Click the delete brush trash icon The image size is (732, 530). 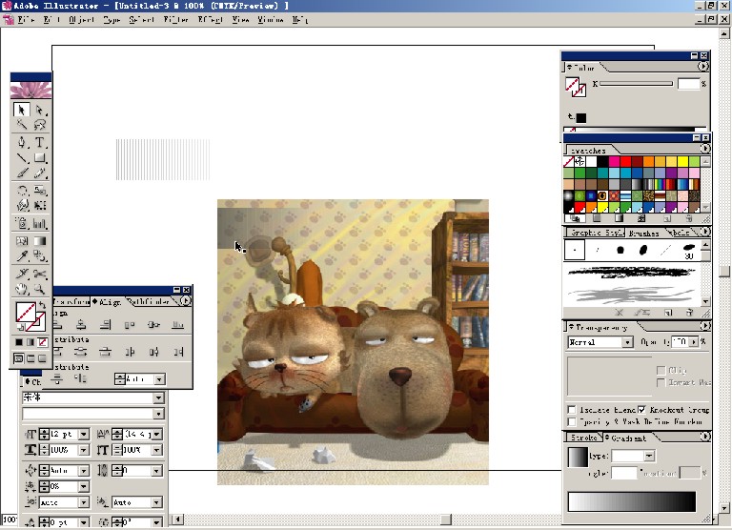pyautogui.click(x=689, y=313)
